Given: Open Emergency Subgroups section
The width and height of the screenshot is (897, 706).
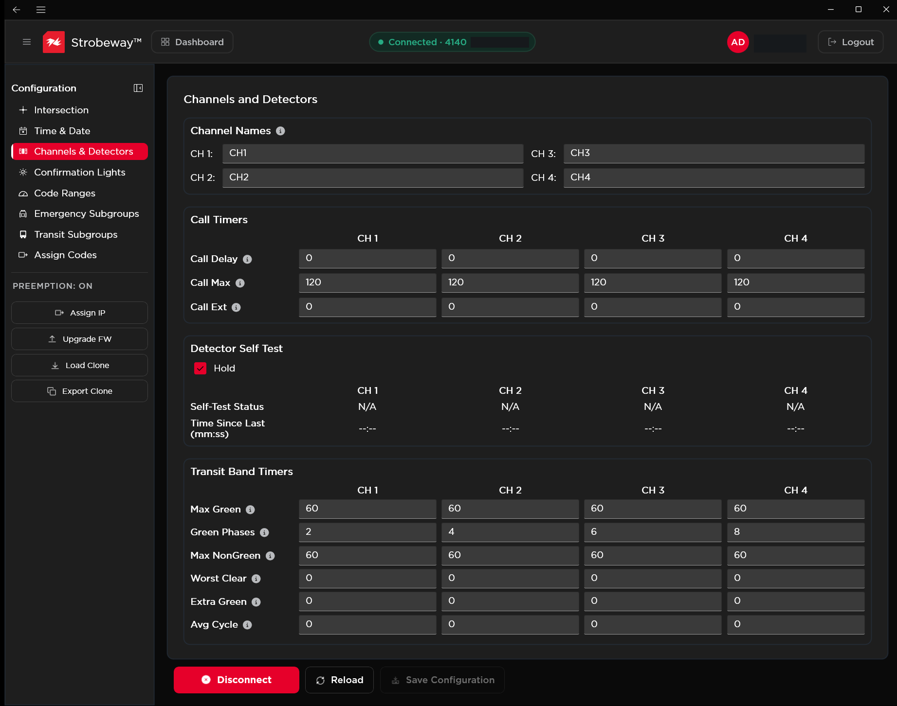Looking at the screenshot, I should [x=79, y=213].
